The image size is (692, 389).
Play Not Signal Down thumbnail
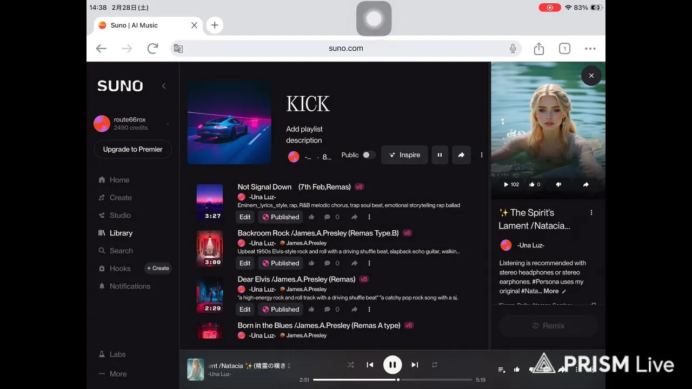(210, 203)
